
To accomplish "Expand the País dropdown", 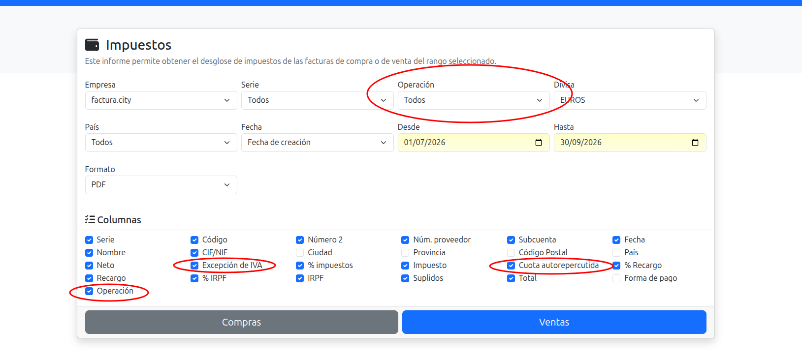I will click(161, 143).
